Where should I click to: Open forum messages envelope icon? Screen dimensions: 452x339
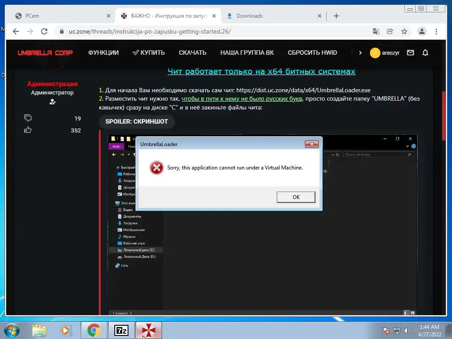(410, 53)
